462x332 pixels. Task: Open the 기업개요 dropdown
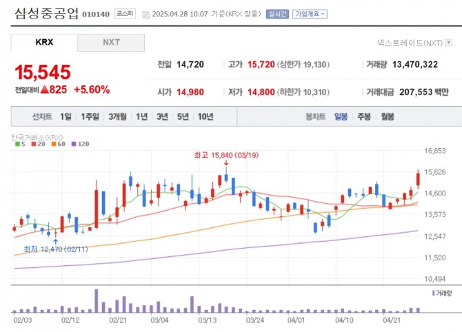click(310, 14)
